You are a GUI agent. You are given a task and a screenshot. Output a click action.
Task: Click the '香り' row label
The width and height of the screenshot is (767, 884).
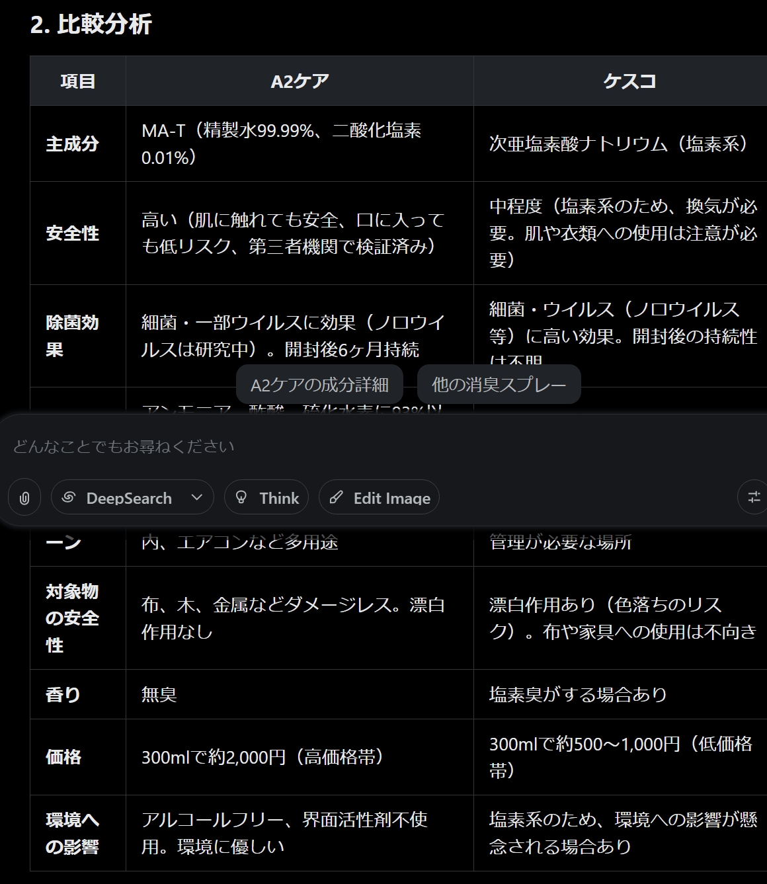click(63, 694)
